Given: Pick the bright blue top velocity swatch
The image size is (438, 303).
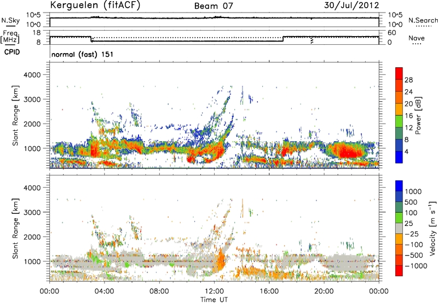Looking at the screenshot, I should point(399,186).
